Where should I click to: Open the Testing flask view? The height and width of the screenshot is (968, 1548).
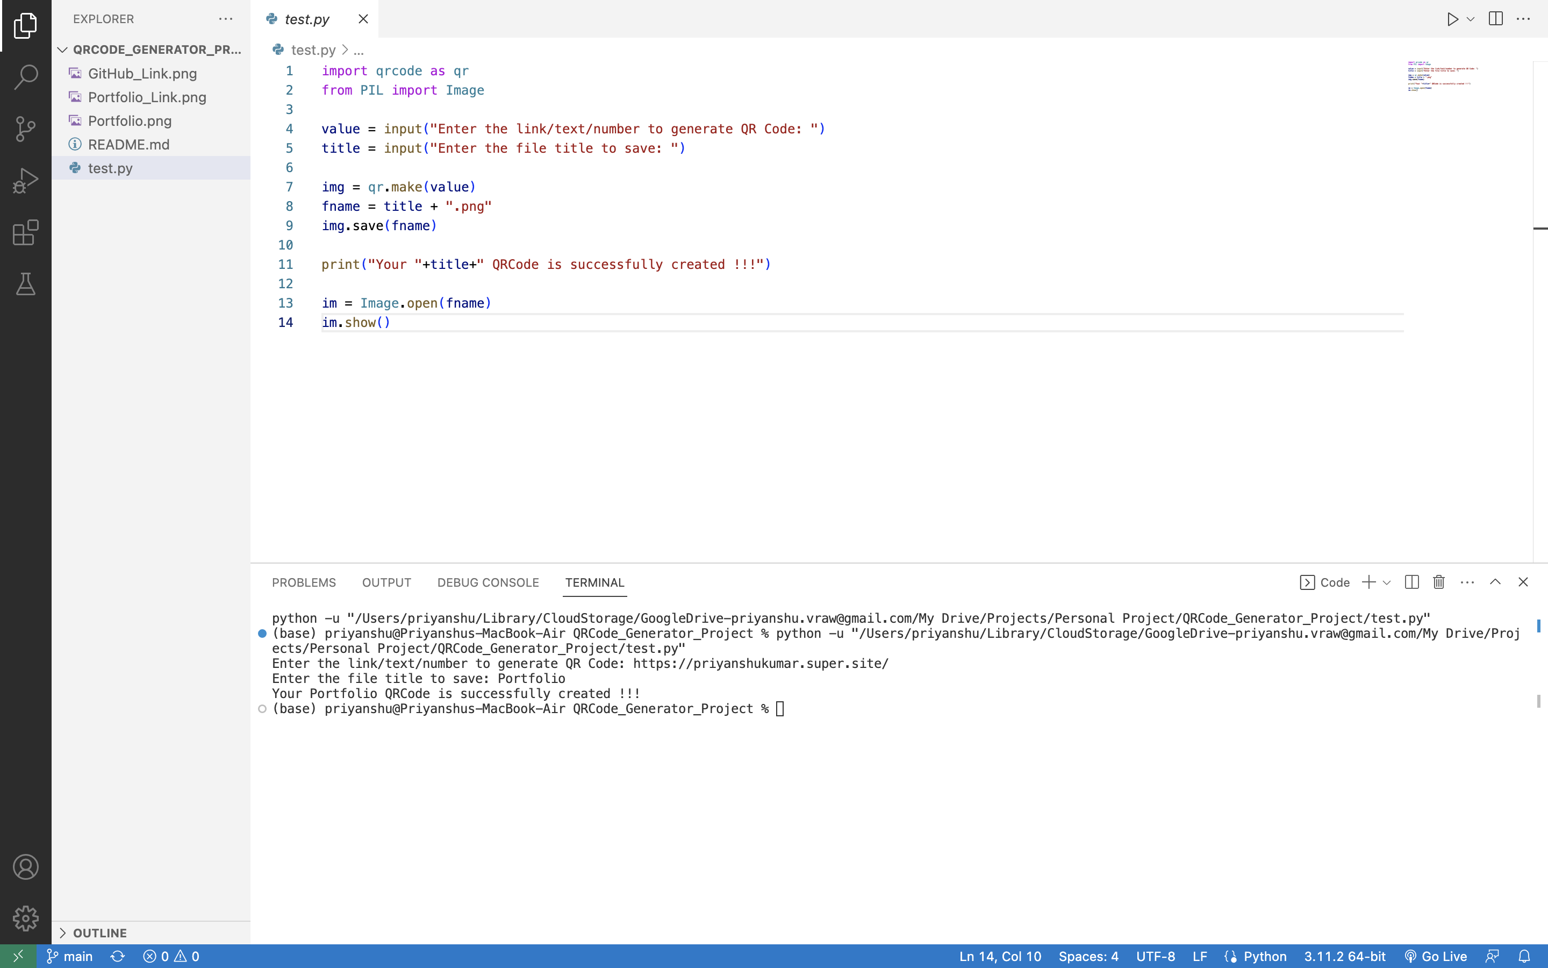pos(26,284)
